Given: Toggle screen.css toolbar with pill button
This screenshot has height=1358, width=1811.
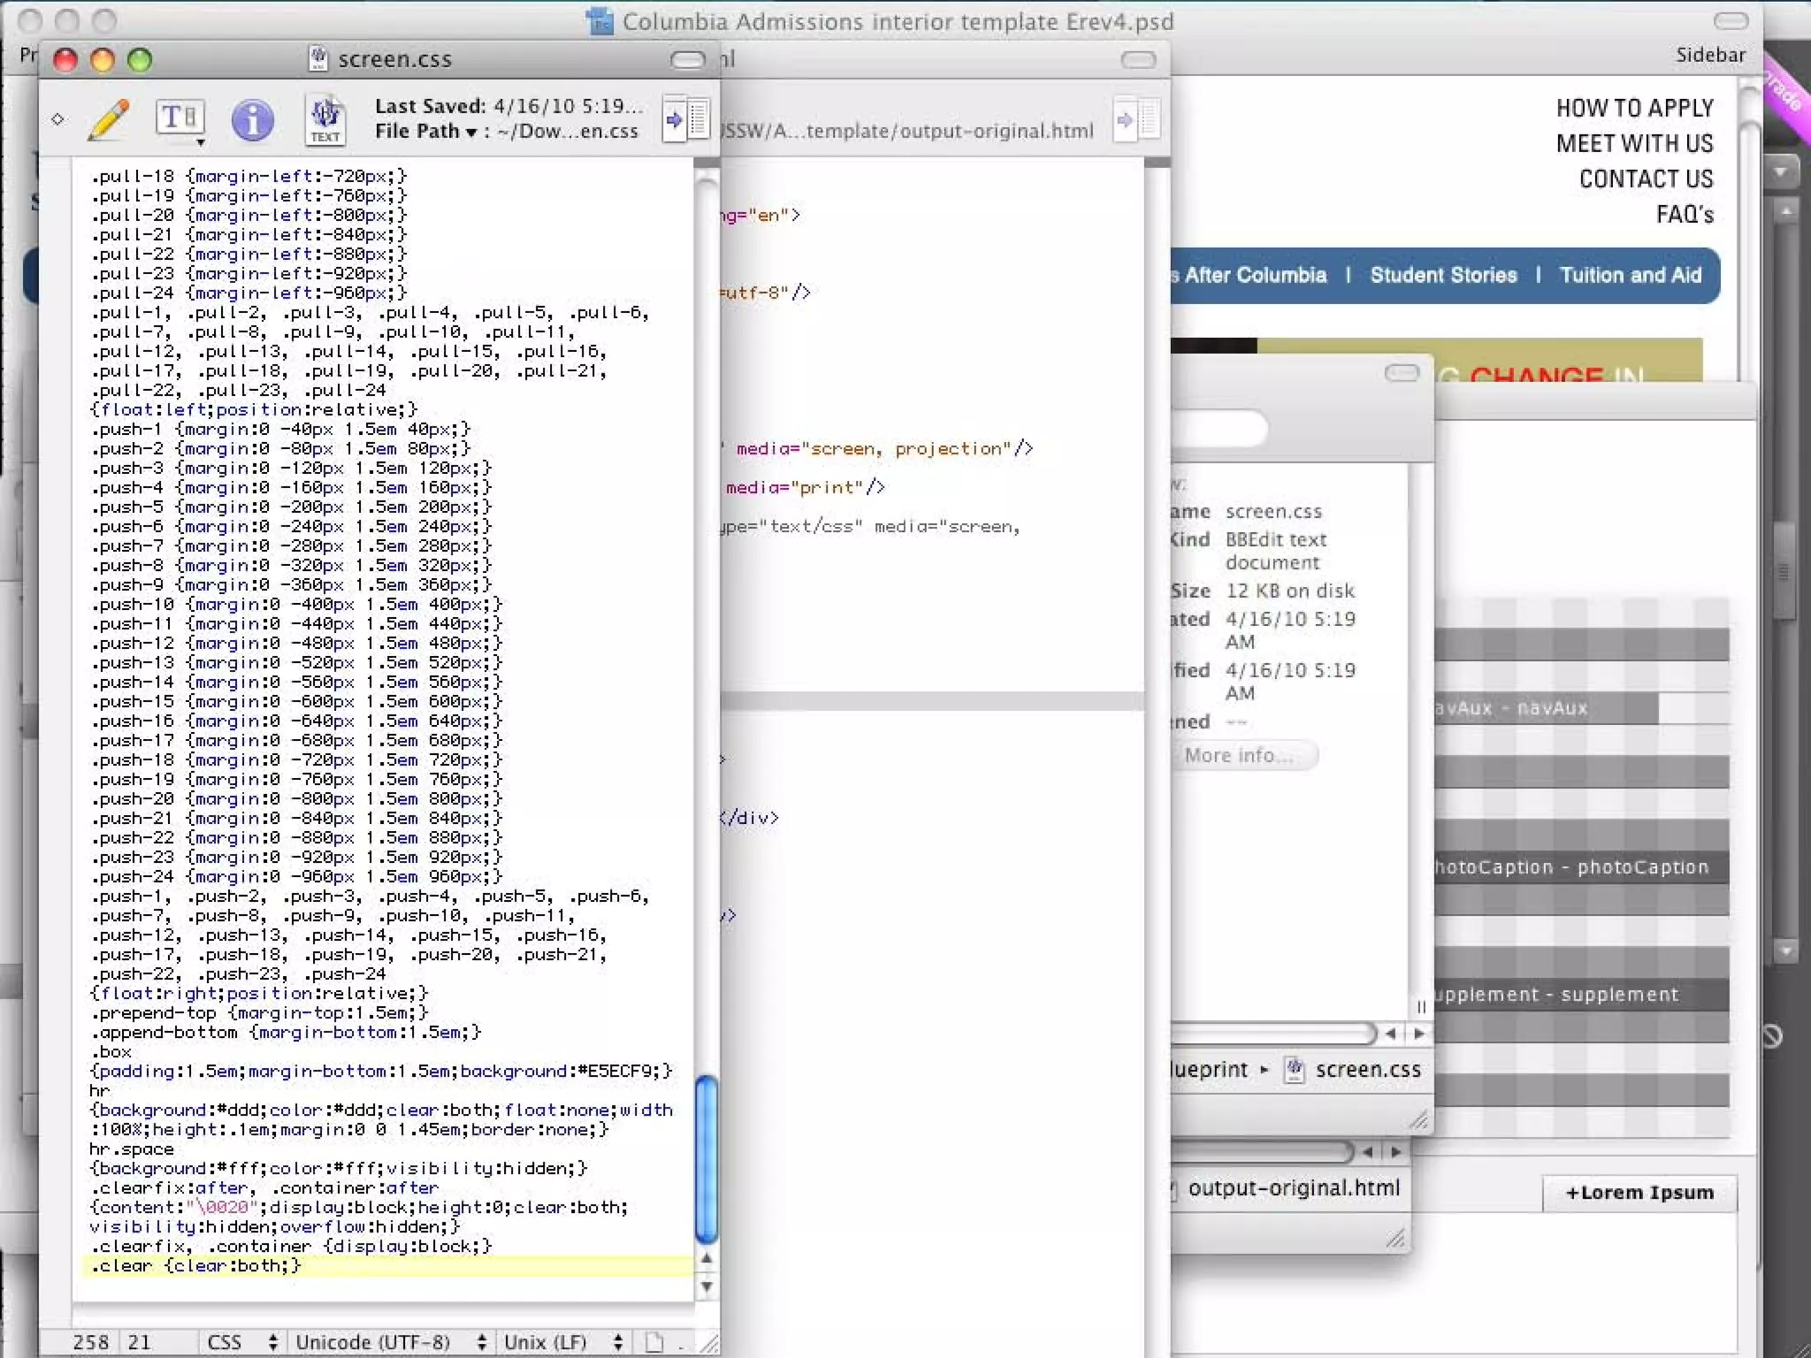Looking at the screenshot, I should click(687, 60).
